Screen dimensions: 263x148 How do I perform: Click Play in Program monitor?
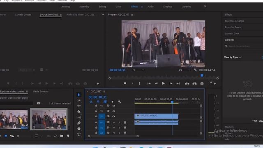[164, 83]
